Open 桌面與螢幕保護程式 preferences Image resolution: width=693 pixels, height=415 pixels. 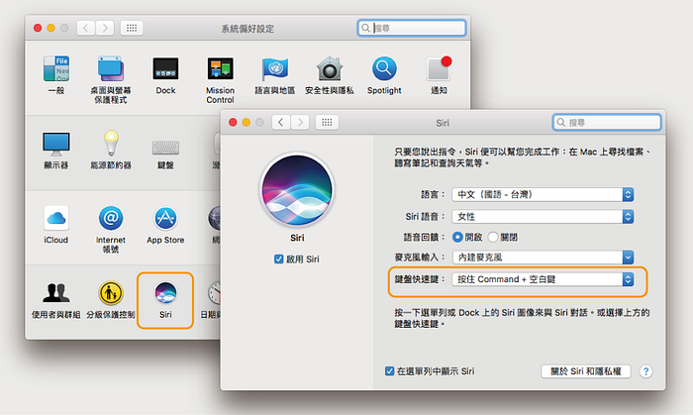[111, 69]
